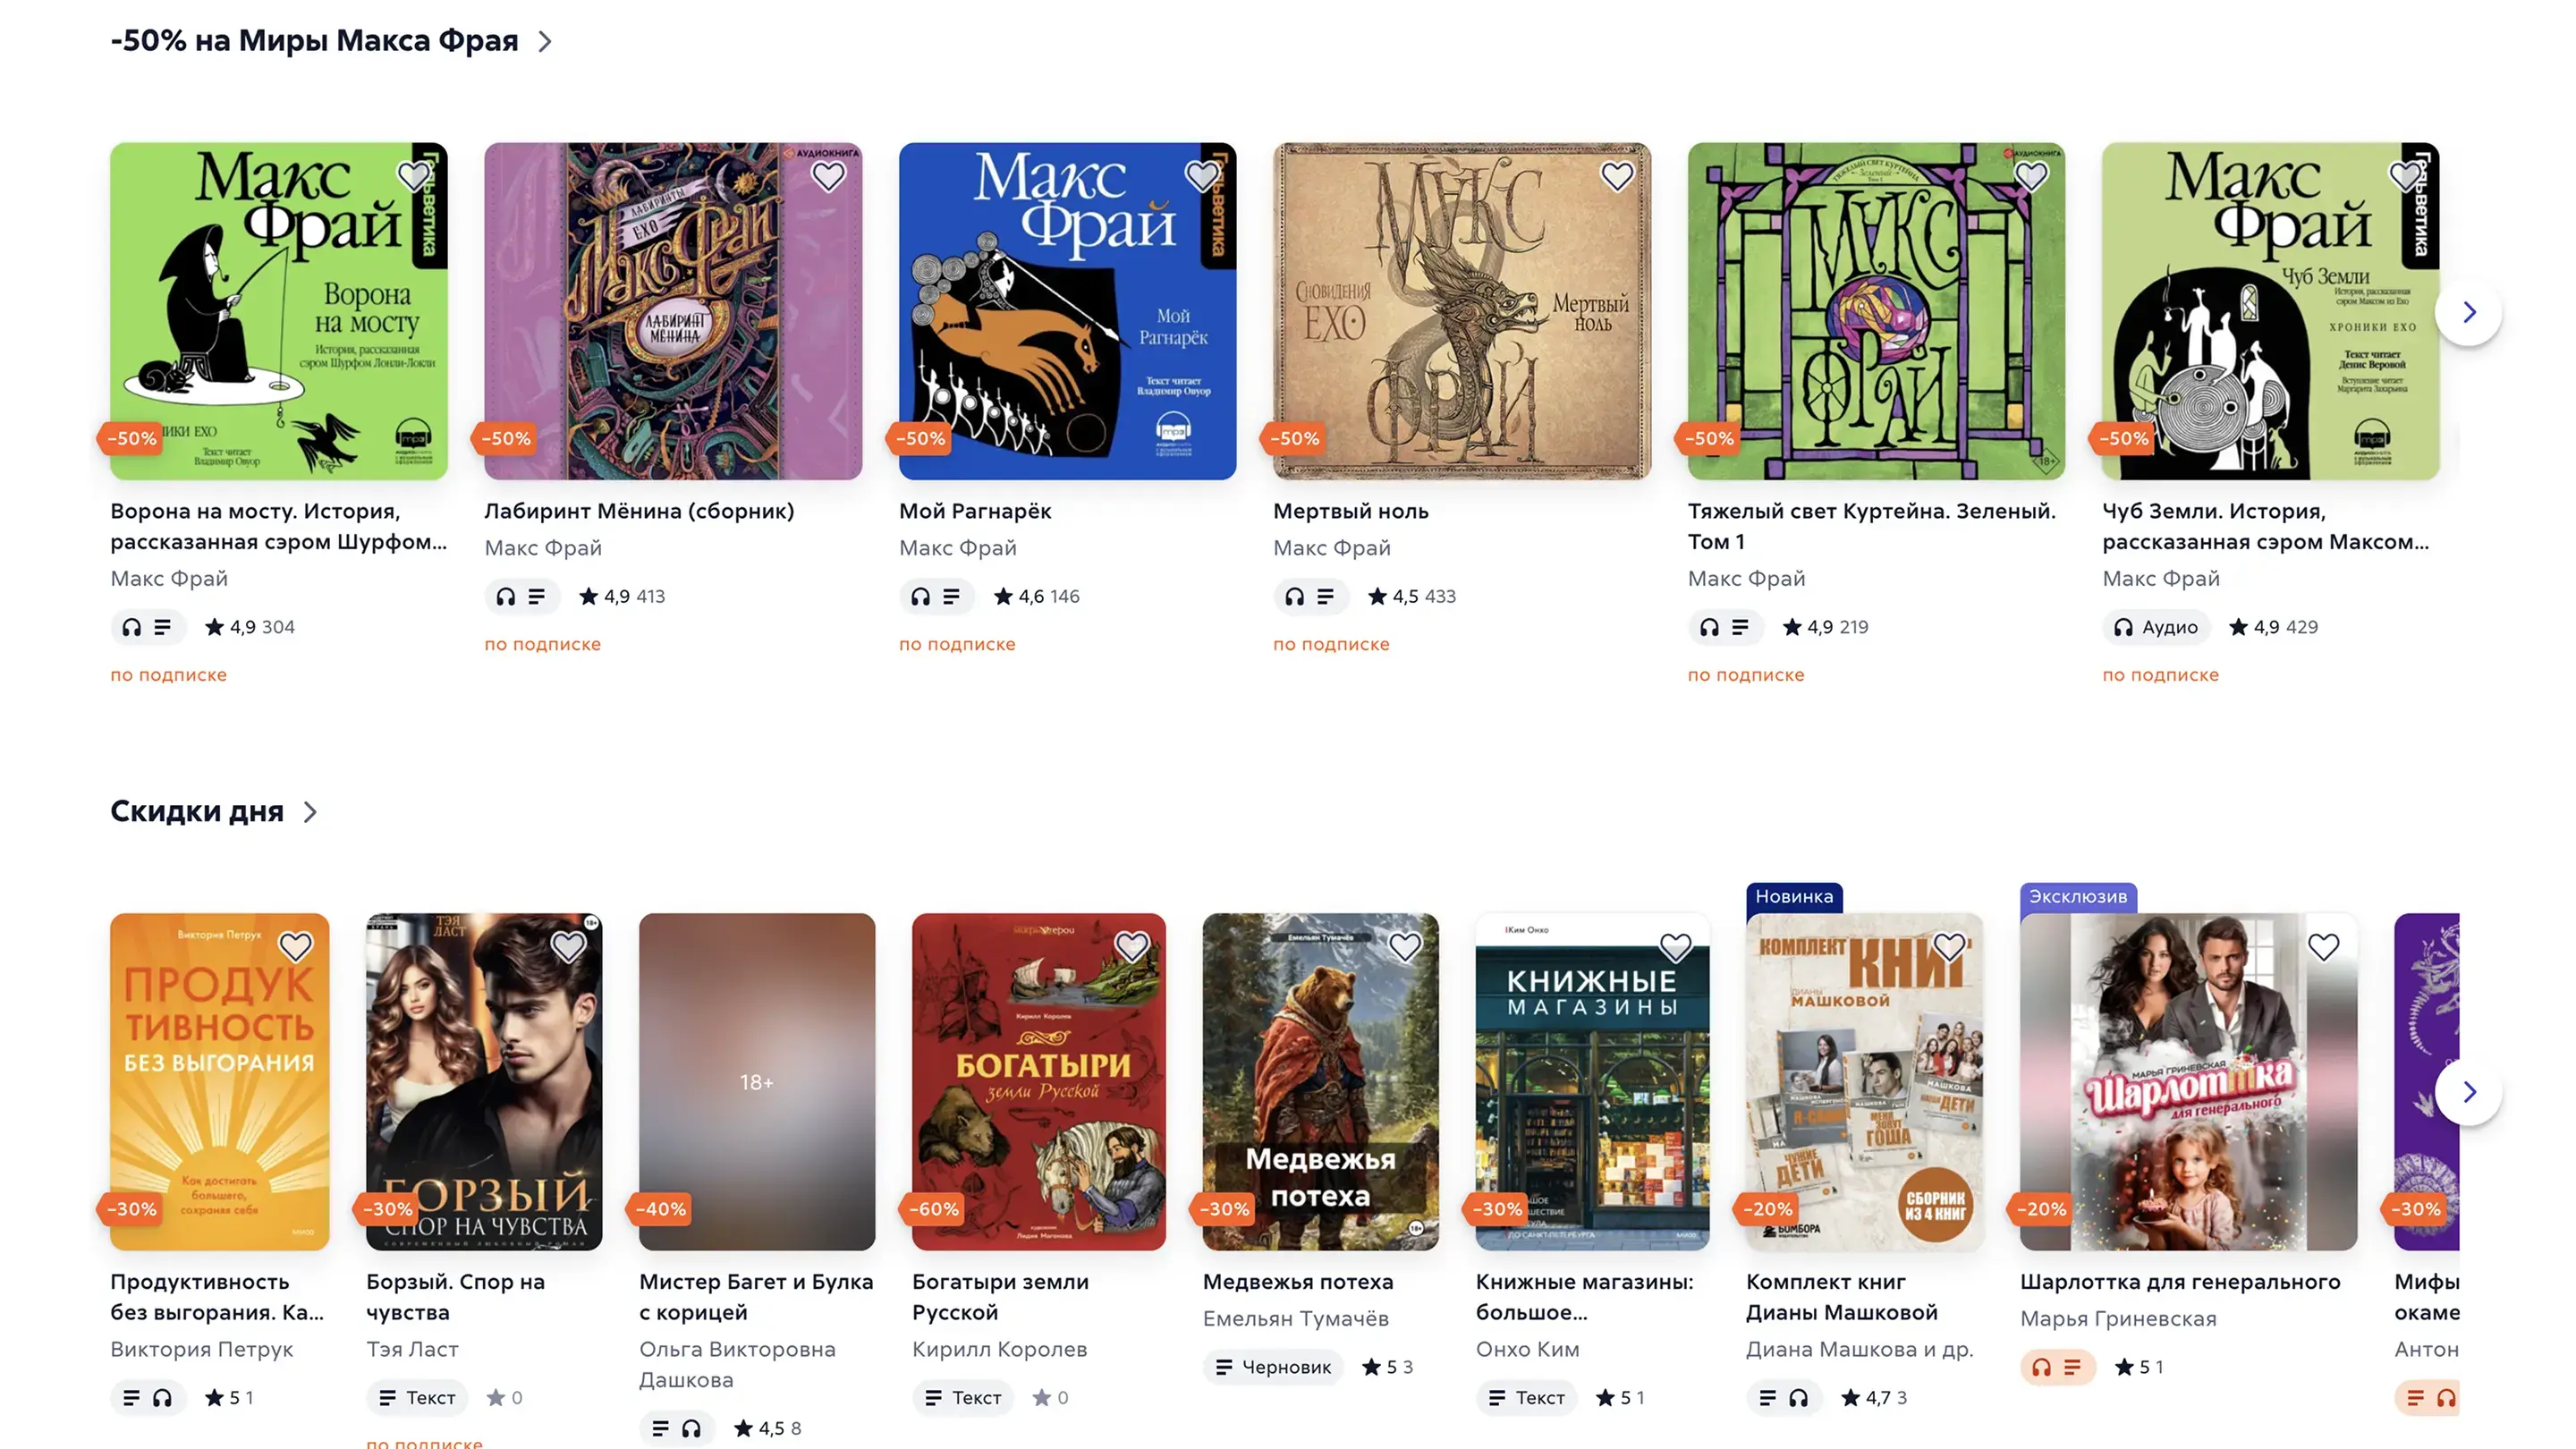
Task: Show next Макс Фрай books with carousel arrow
Action: pyautogui.click(x=2468, y=312)
